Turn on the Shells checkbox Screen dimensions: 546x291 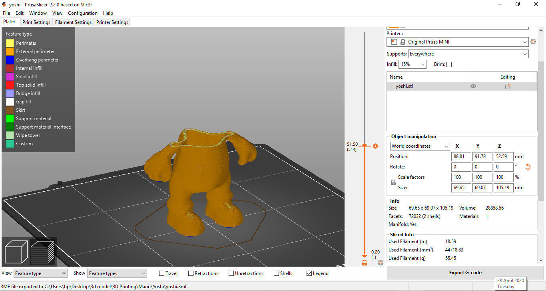pyautogui.click(x=276, y=273)
